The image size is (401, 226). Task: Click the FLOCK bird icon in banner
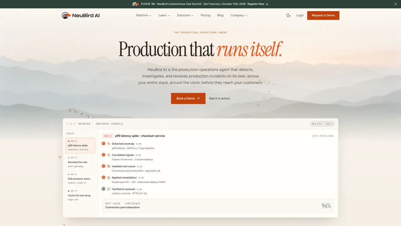[x=136, y=4]
